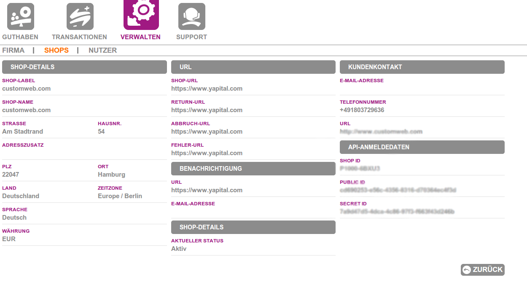Screen dimensions: 527x285
Task: Select the Verwalten gear icon
Action: (x=141, y=14)
